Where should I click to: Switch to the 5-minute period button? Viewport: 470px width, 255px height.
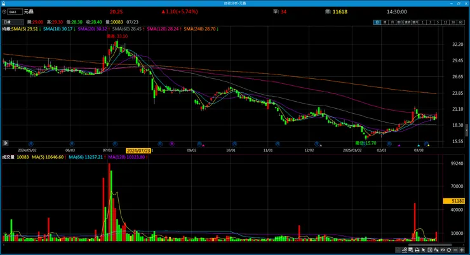[x=438, y=22]
